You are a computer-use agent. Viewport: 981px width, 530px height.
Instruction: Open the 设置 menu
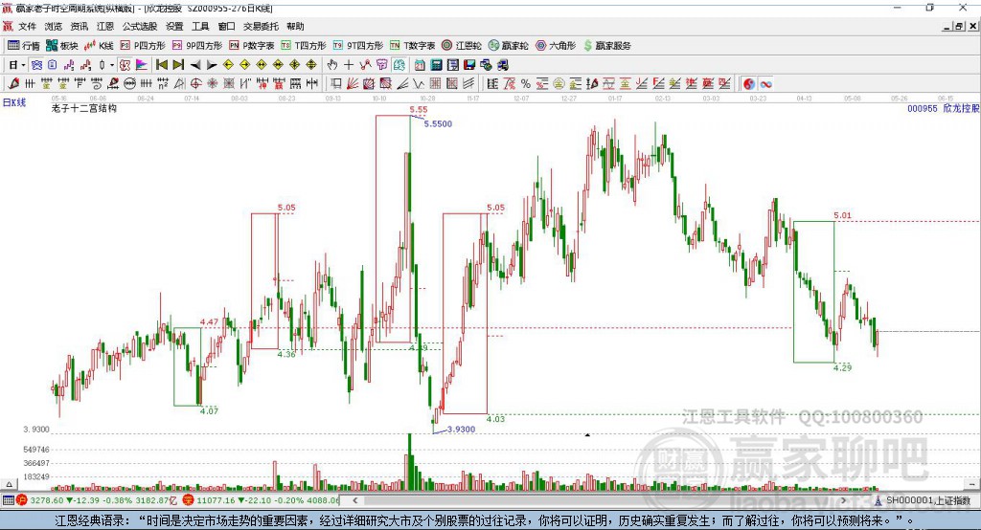click(174, 26)
